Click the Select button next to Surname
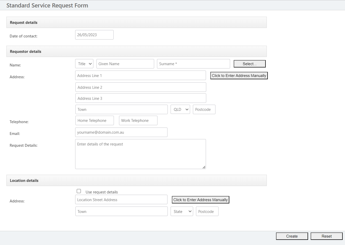 249,64
